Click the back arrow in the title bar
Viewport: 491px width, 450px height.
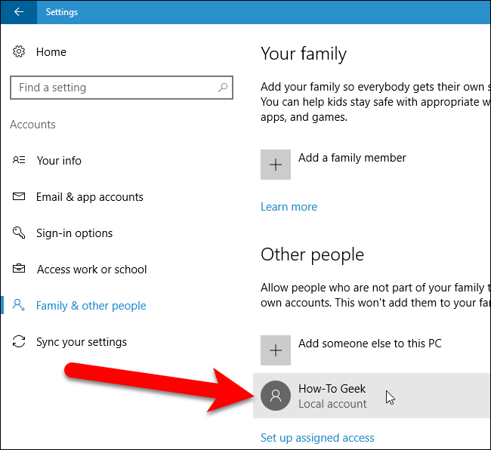(x=19, y=12)
